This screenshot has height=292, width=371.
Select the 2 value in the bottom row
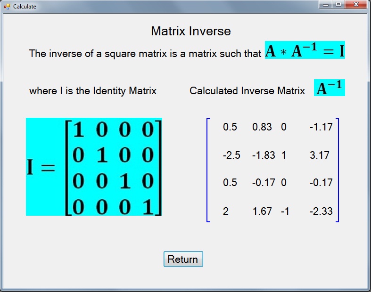pos(226,211)
